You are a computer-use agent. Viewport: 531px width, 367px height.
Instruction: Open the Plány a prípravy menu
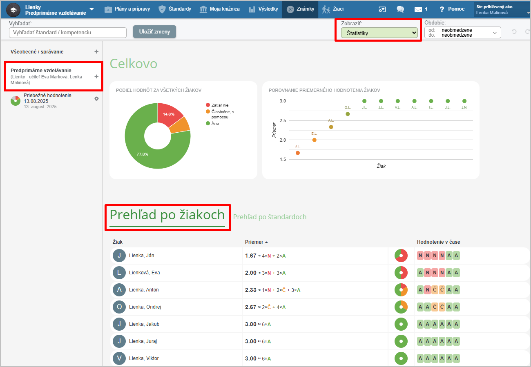[x=127, y=9]
